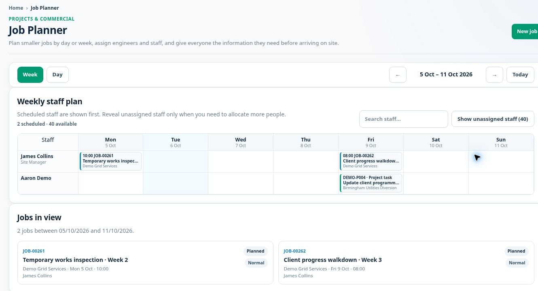Switch to Day view

[x=57, y=75]
